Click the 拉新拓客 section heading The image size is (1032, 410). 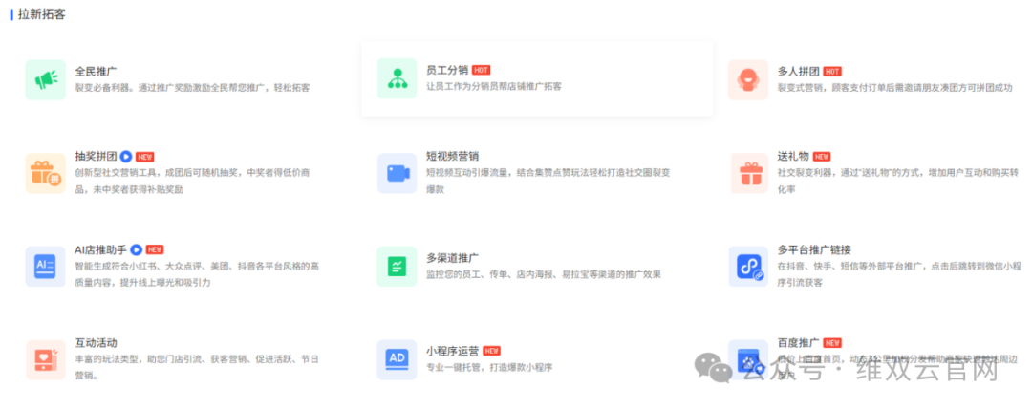point(42,15)
